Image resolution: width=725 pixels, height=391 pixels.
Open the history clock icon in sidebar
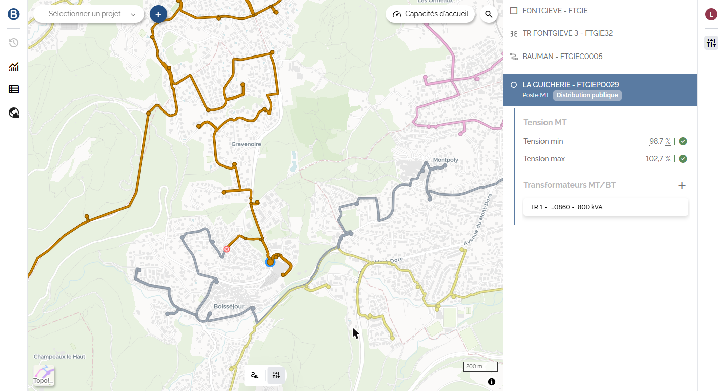click(14, 43)
